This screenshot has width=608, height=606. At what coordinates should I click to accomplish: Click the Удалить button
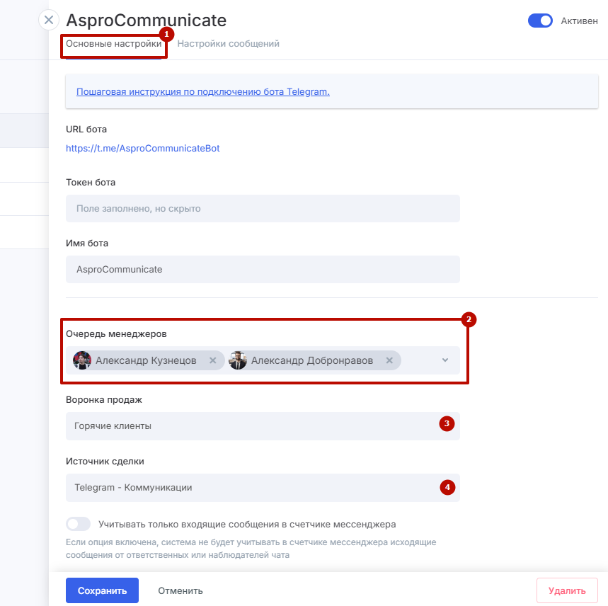pyautogui.click(x=567, y=590)
